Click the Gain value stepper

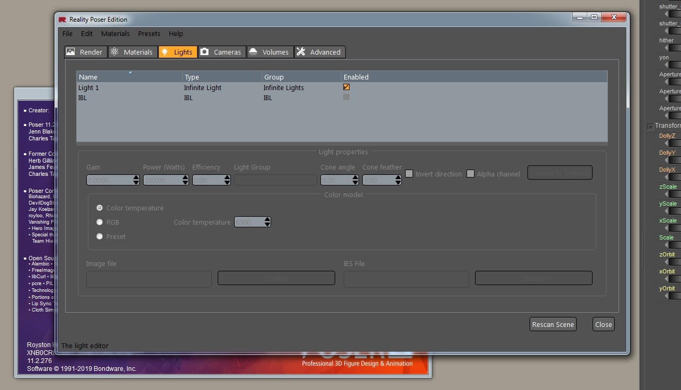coord(136,180)
